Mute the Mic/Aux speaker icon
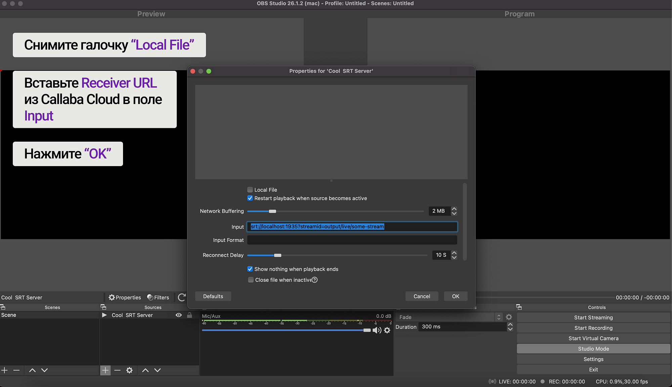Image resolution: width=672 pixels, height=387 pixels. pos(377,330)
